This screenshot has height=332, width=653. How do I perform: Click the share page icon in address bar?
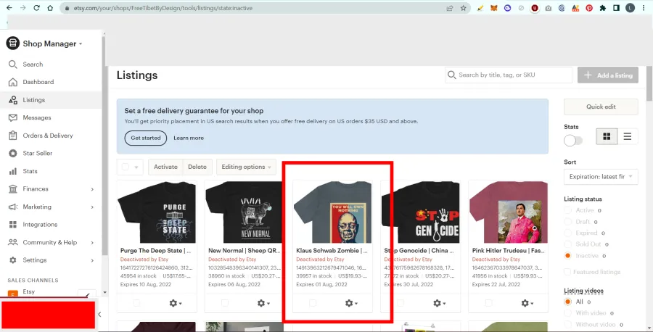450,8
